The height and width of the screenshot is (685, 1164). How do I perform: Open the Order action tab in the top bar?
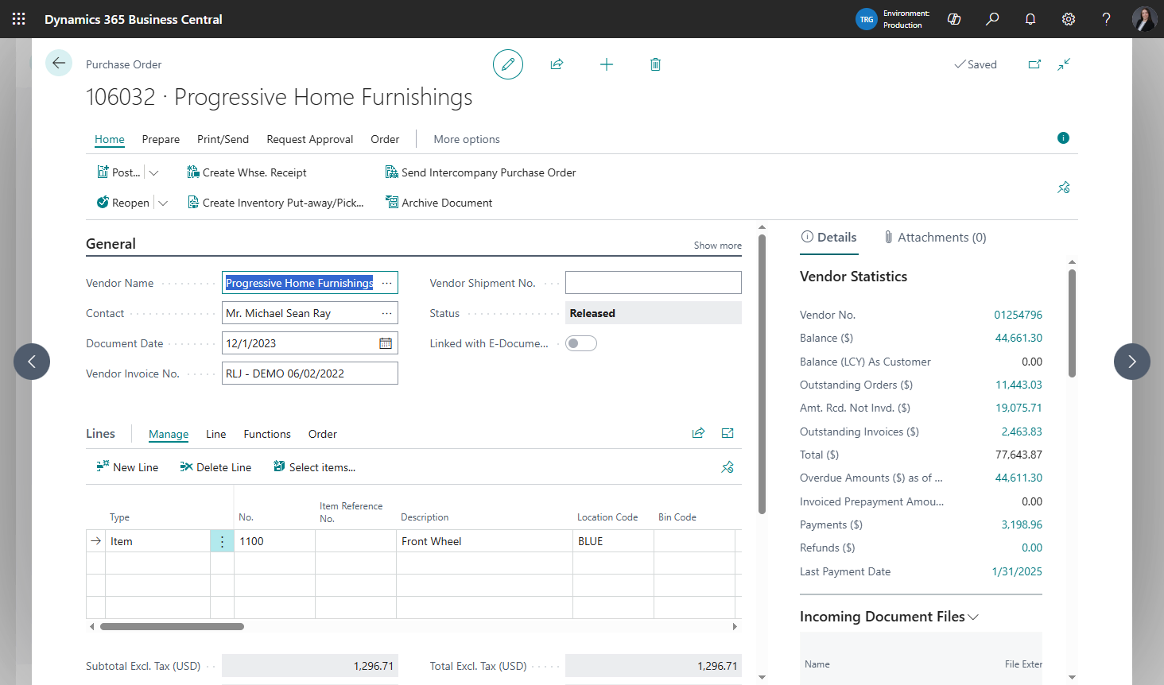coord(385,139)
